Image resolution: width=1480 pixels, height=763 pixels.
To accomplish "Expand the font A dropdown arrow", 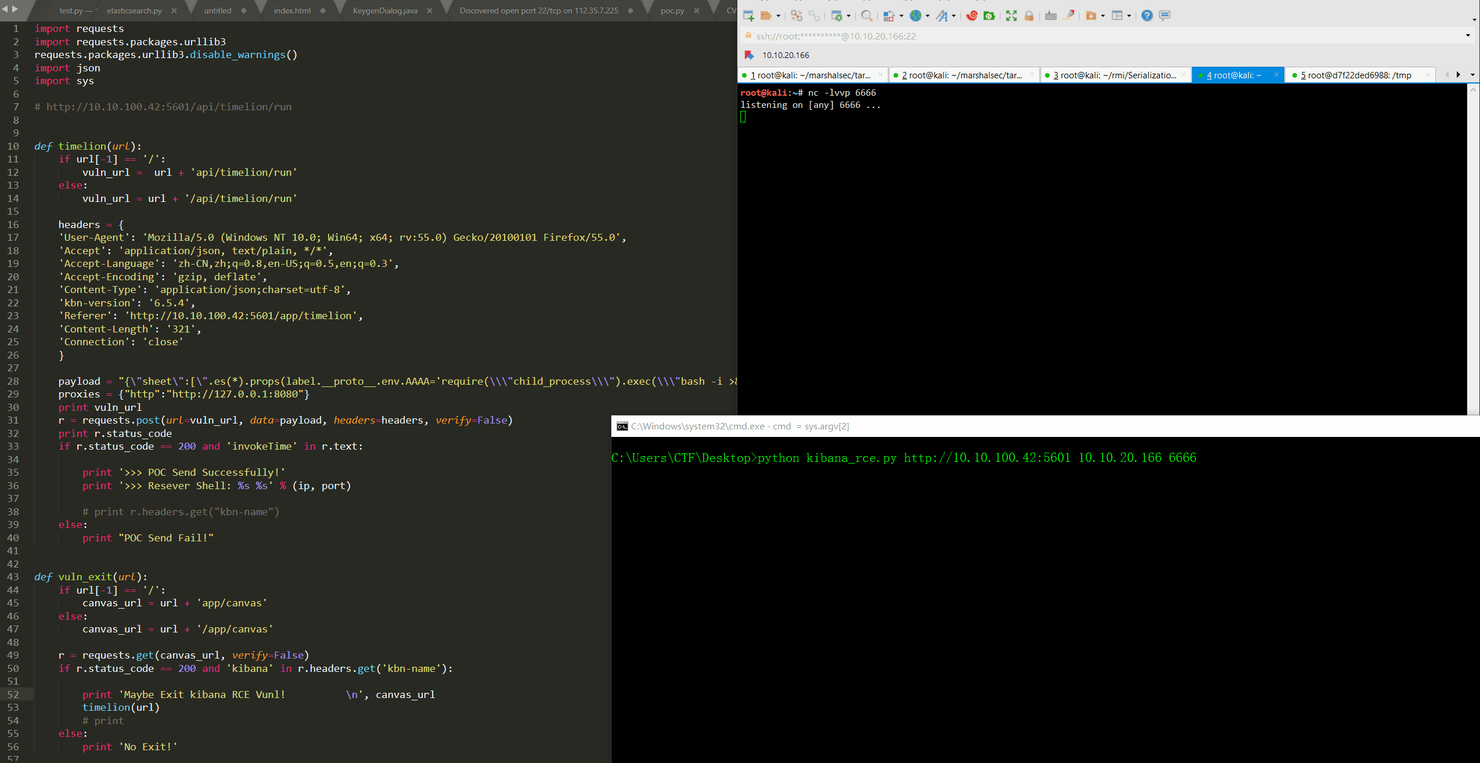I will [x=953, y=16].
